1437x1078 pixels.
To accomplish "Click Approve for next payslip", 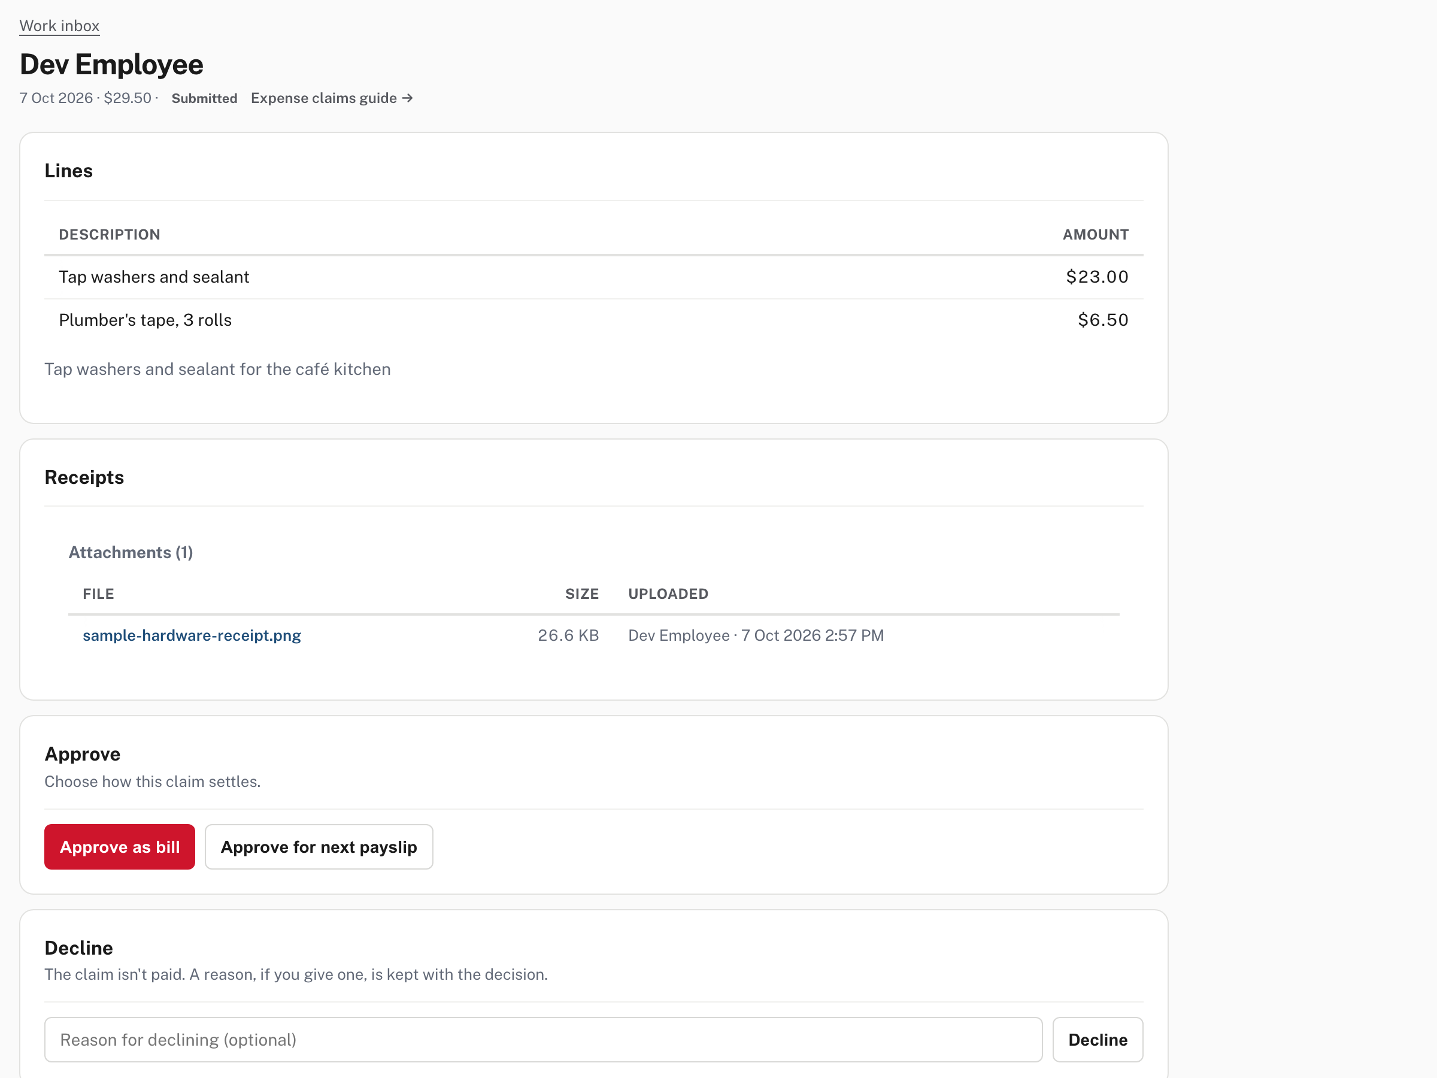I will 319,847.
